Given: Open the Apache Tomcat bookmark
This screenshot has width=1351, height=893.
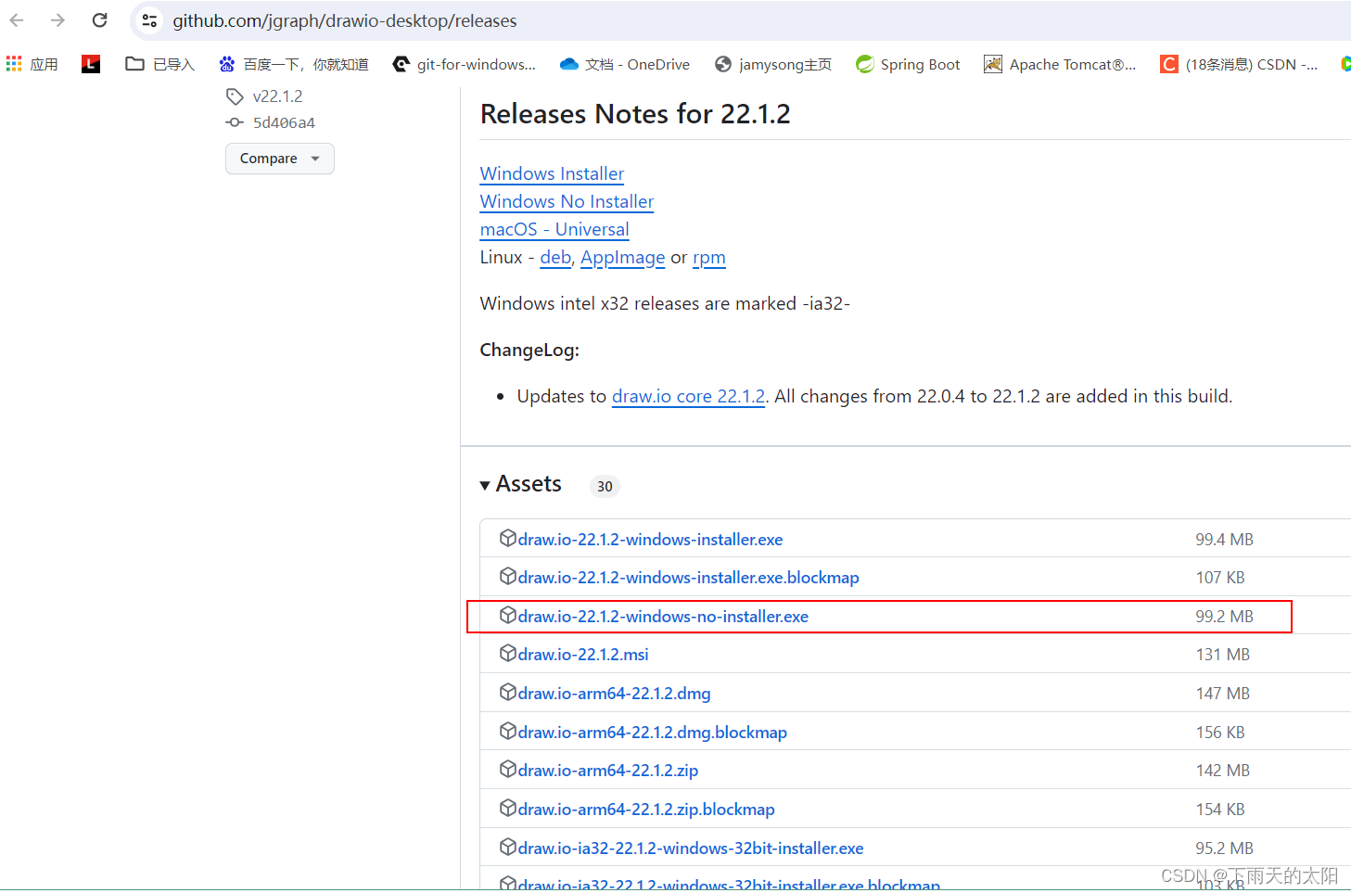Looking at the screenshot, I should [1060, 64].
